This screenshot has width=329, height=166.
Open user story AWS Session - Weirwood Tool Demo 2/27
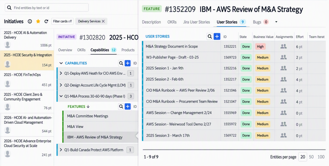(x=179, y=124)
